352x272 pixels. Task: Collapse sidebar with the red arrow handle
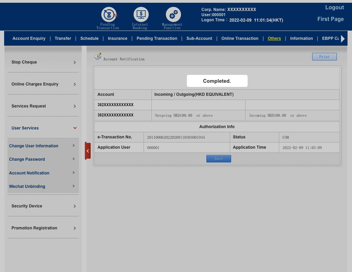[88, 151]
